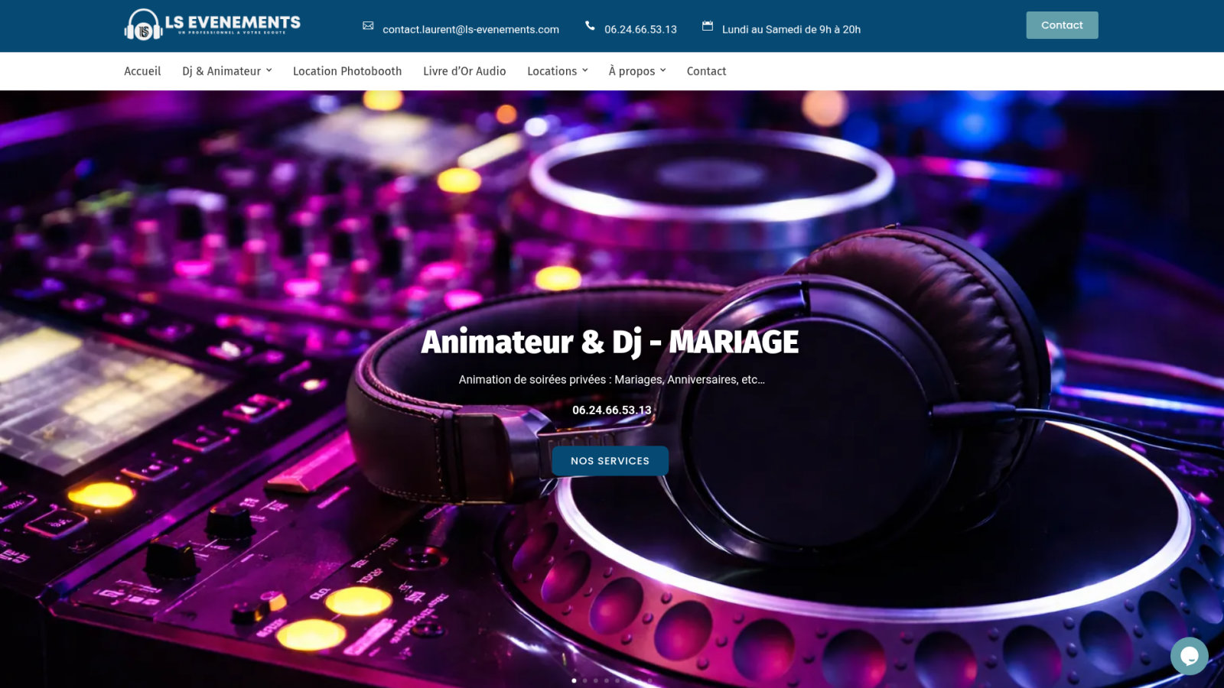Expand the Locations dropdown chevron

pyautogui.click(x=585, y=70)
